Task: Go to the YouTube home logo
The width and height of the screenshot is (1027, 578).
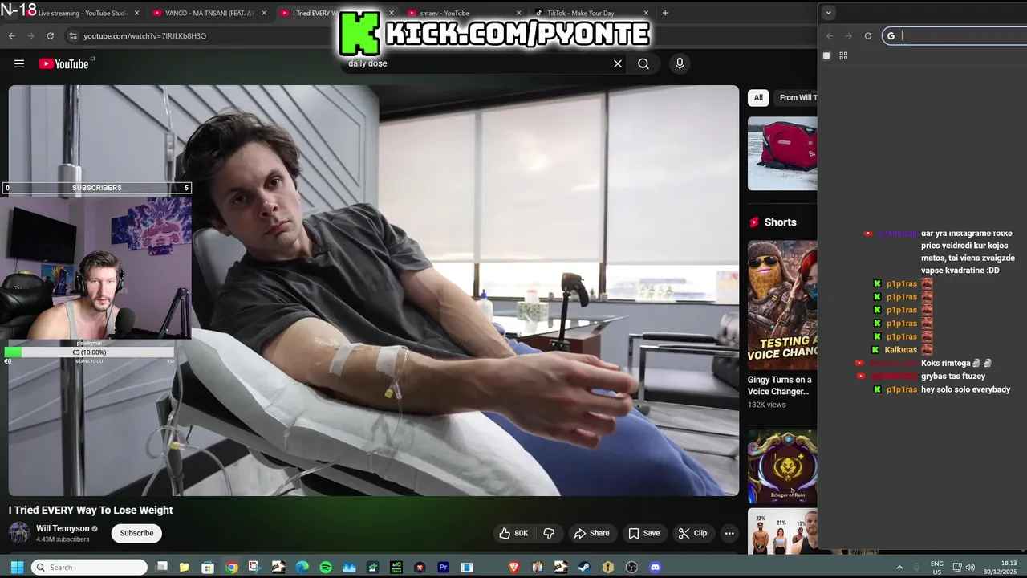Action: pos(63,64)
